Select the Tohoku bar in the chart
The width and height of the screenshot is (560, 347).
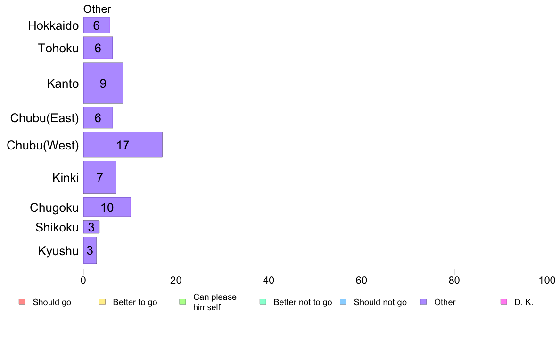[x=98, y=48]
